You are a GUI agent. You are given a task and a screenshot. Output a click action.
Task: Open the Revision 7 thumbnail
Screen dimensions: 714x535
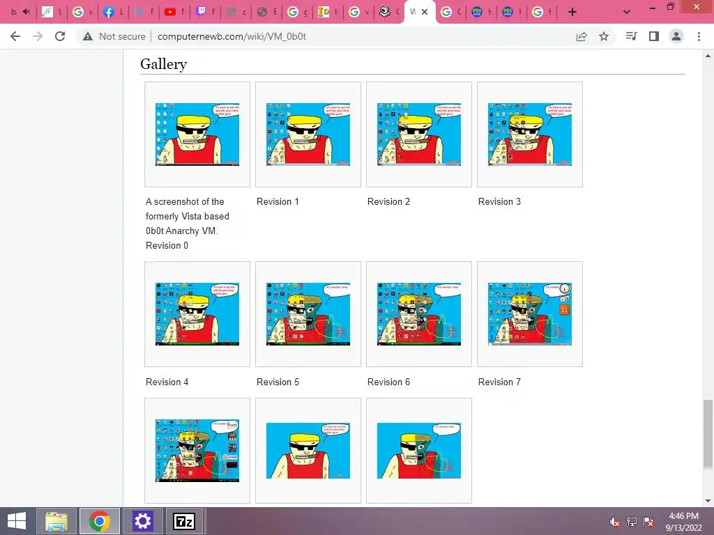[x=530, y=314]
